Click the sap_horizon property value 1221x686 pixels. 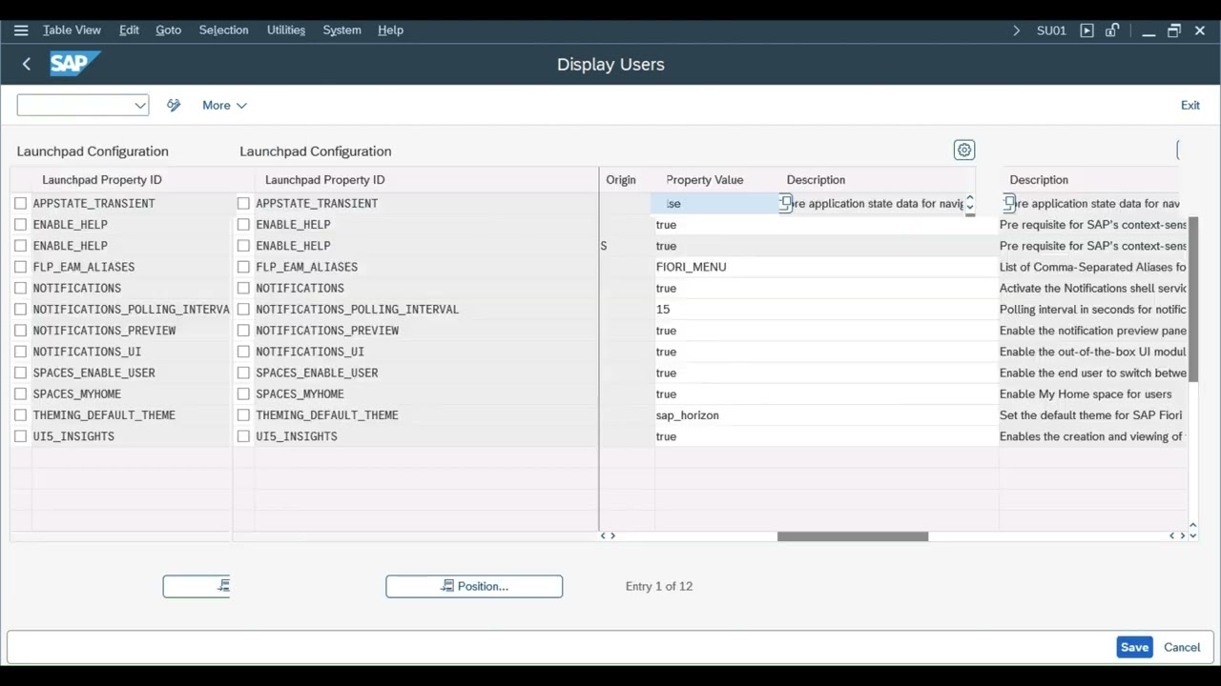[688, 415]
